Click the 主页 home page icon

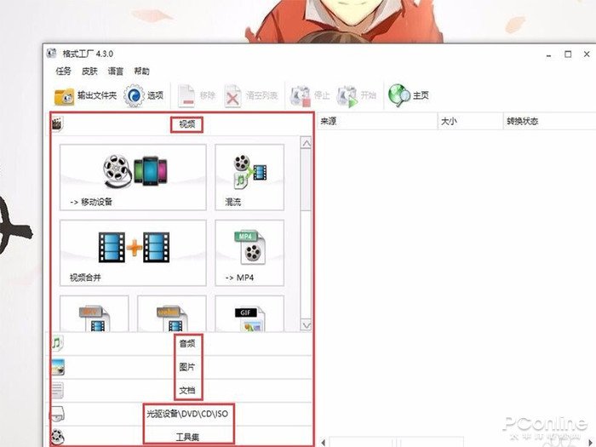pos(409,95)
